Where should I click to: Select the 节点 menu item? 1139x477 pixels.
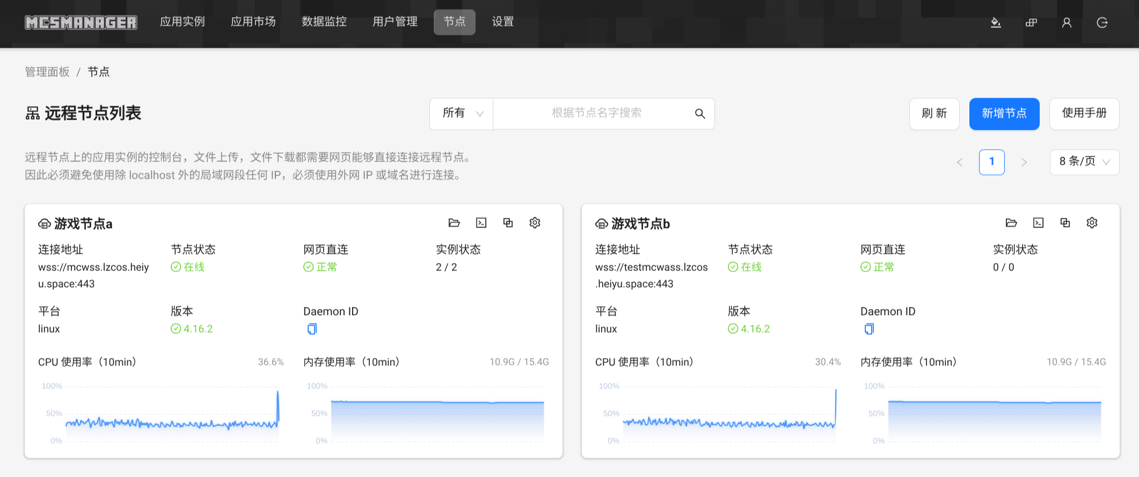click(455, 22)
